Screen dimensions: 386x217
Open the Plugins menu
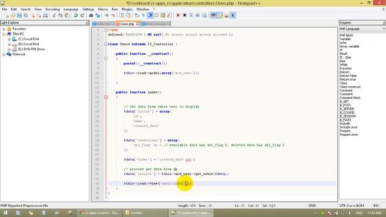127,10
